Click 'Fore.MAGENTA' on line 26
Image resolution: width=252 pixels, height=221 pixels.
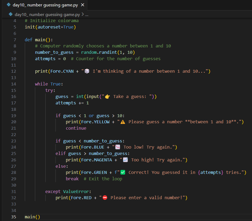[x=97, y=160]
